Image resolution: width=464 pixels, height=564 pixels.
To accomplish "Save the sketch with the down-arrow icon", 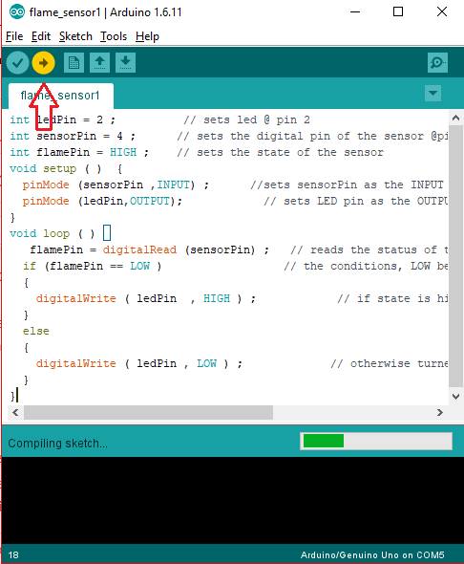I will tap(125, 63).
